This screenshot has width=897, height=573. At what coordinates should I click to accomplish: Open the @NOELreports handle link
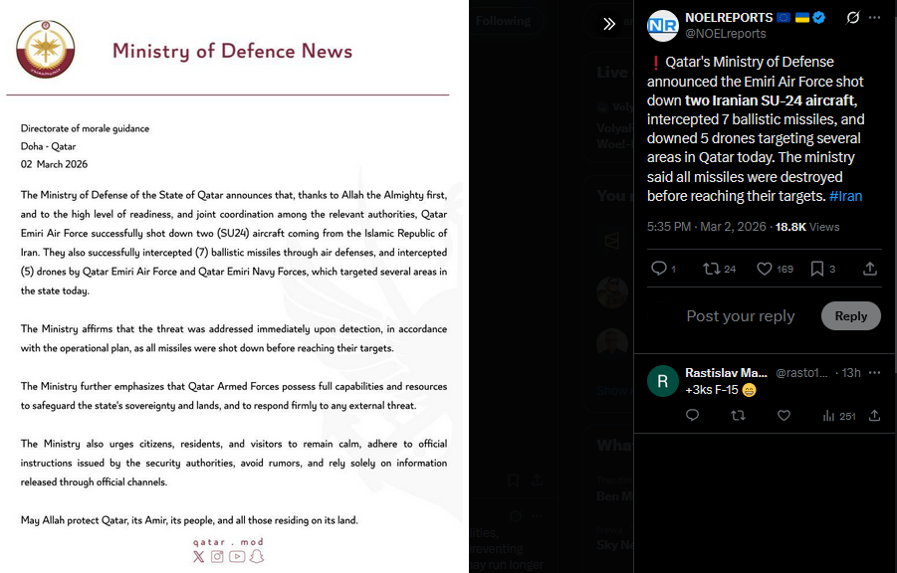tap(726, 34)
